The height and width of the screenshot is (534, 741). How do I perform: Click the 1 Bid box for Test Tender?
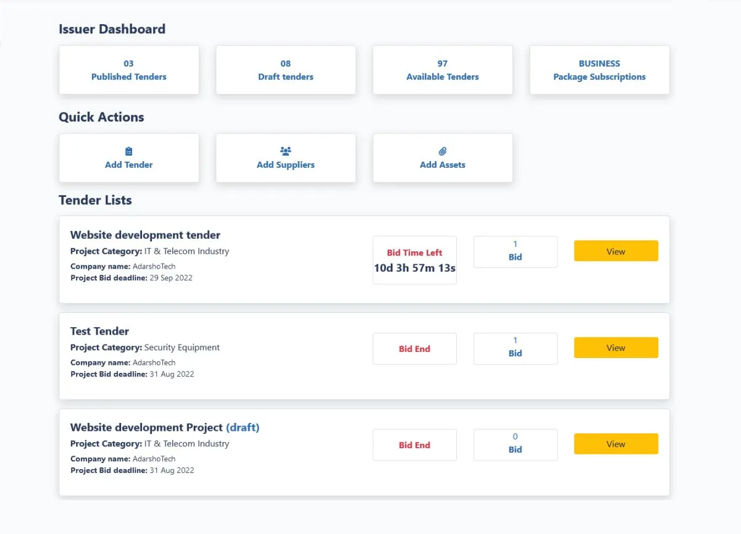(x=516, y=348)
